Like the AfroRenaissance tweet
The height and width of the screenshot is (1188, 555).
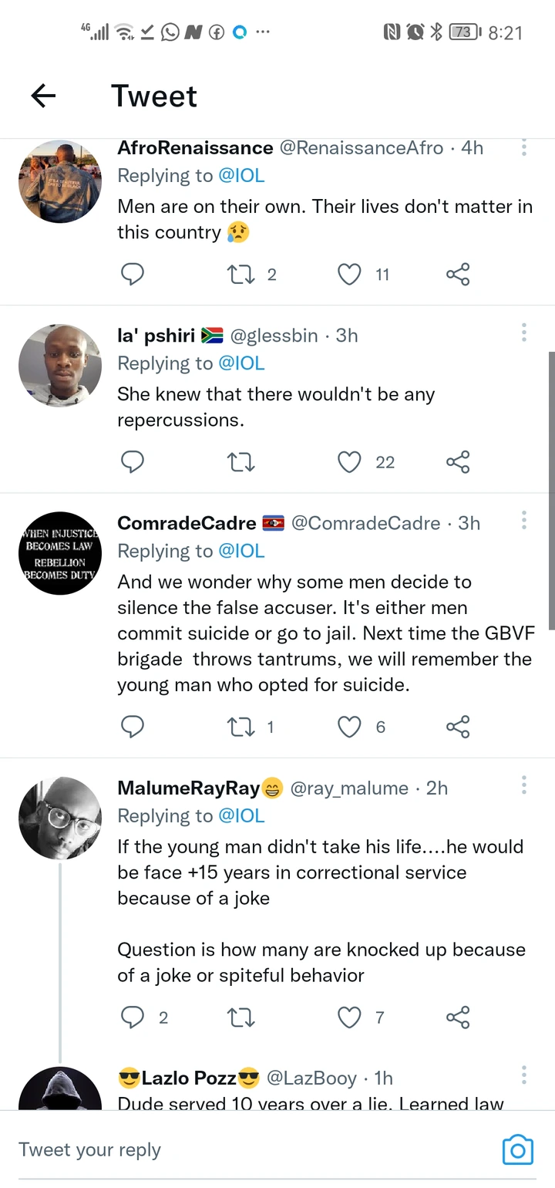(350, 274)
